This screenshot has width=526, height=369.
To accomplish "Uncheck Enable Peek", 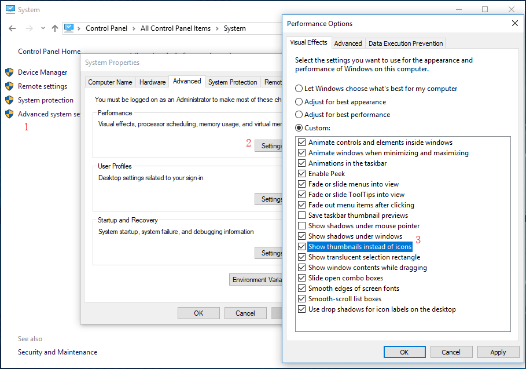I will (x=302, y=173).
